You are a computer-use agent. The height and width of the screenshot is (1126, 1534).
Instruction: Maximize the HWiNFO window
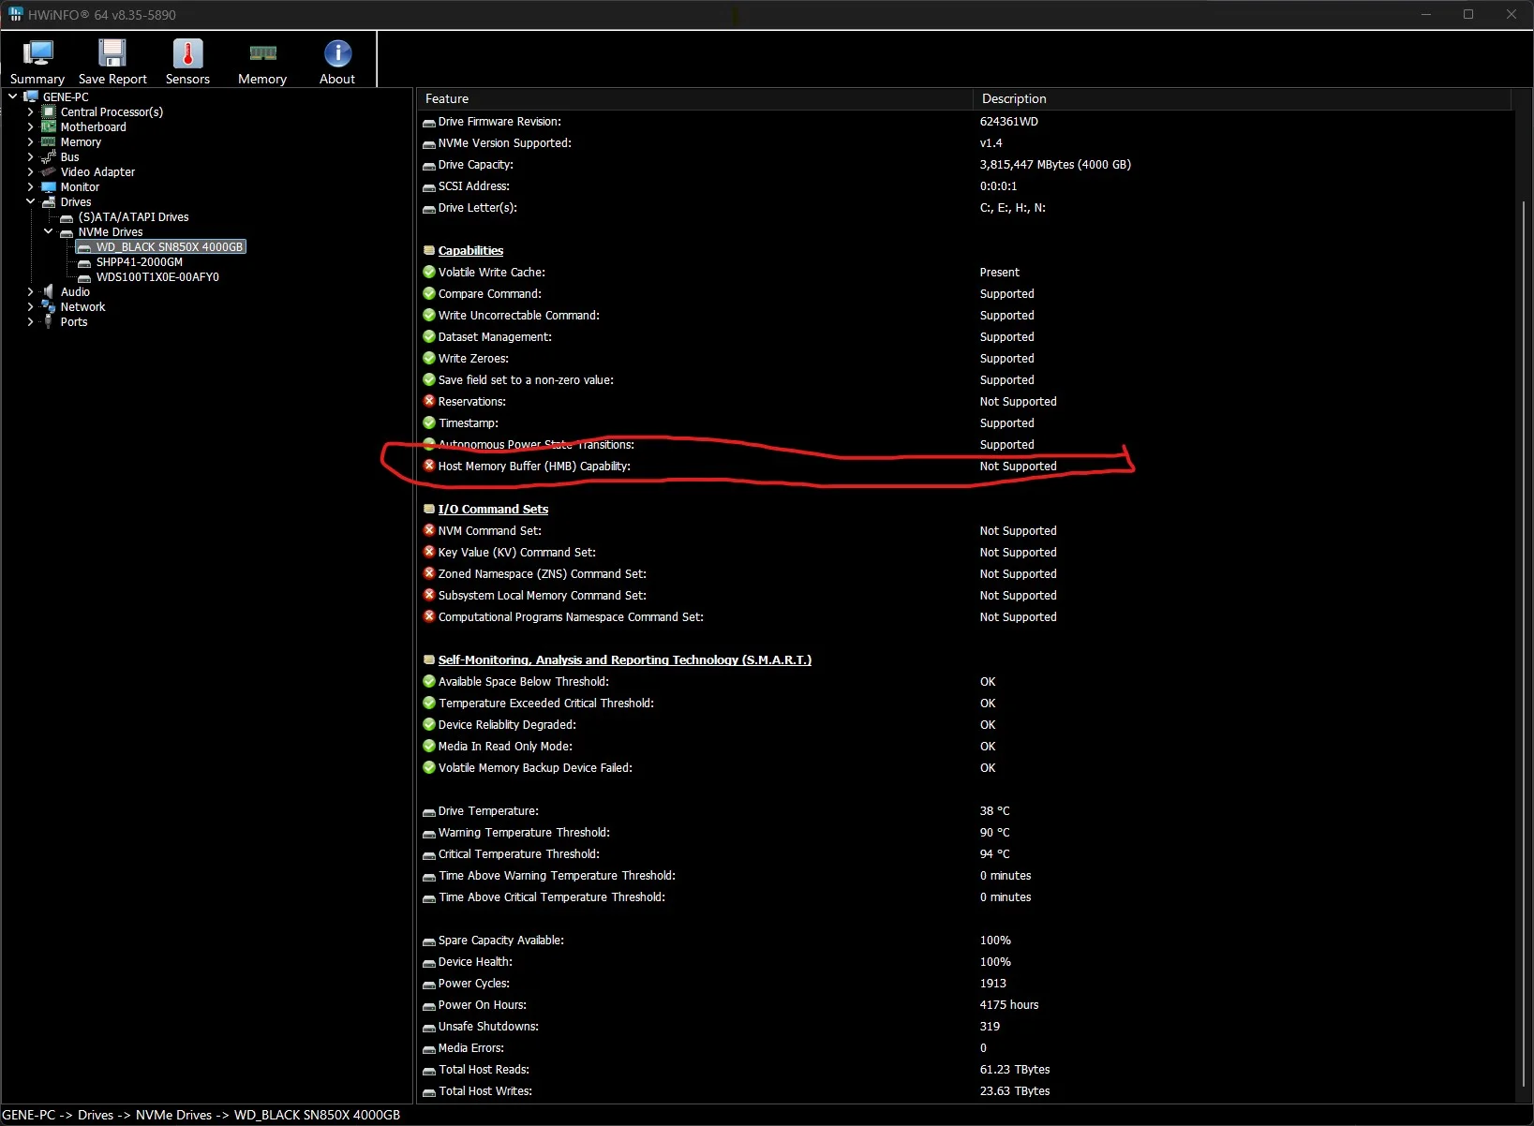tap(1468, 14)
